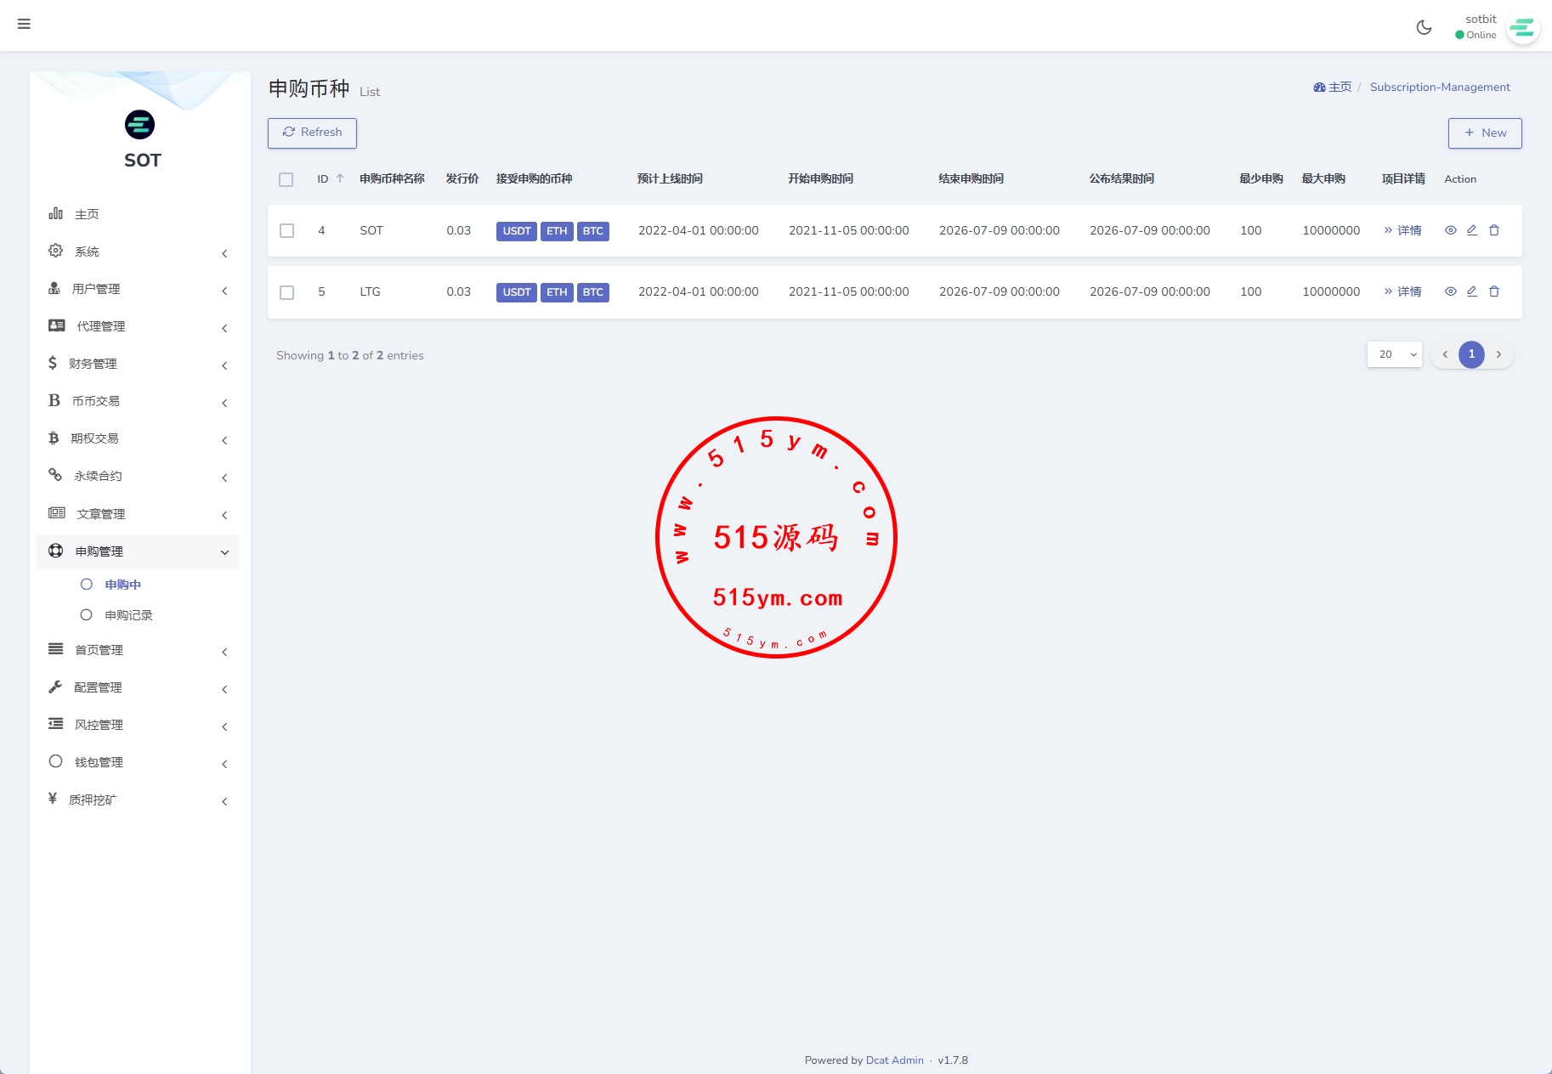Click the Refresh button
The image size is (1552, 1074).
point(312,133)
